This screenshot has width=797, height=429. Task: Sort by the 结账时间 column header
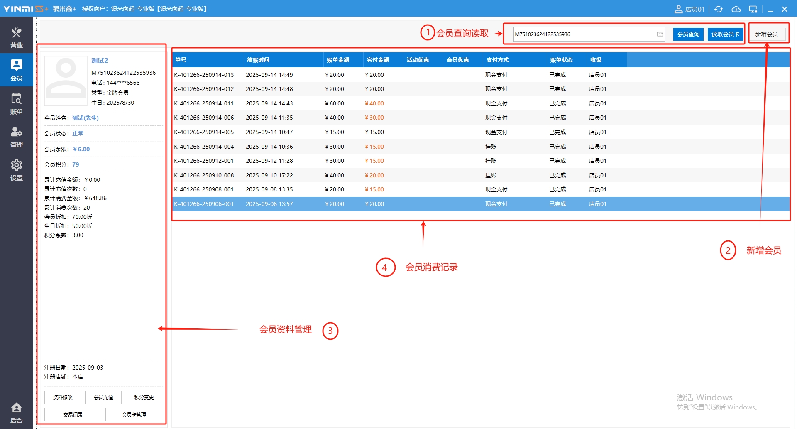coord(258,60)
